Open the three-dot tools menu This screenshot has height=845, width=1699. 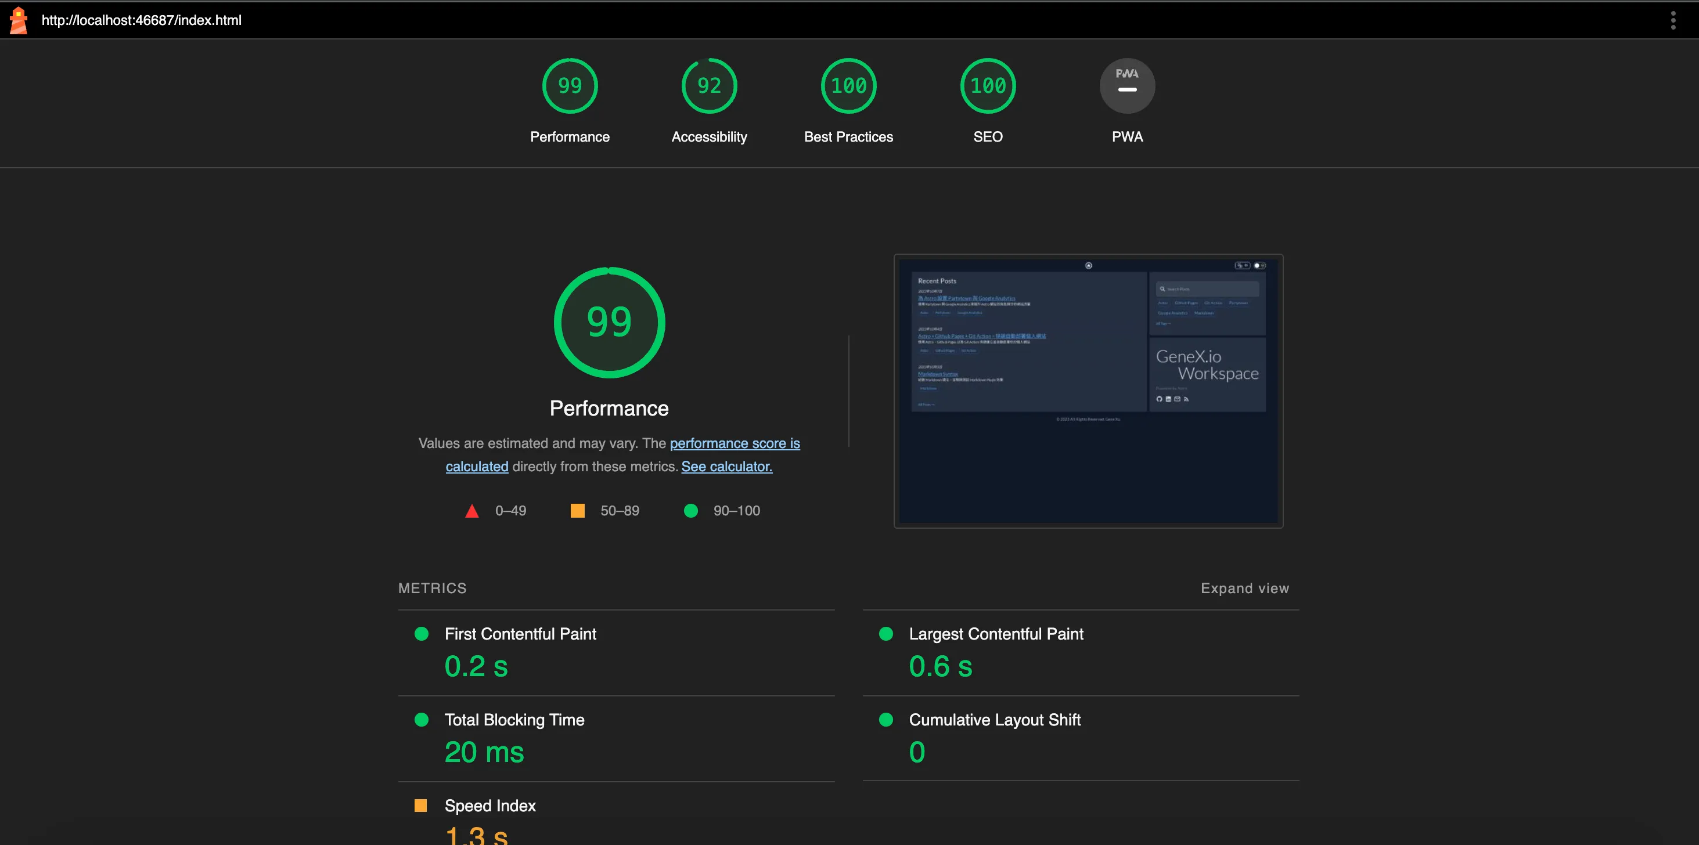click(1673, 20)
